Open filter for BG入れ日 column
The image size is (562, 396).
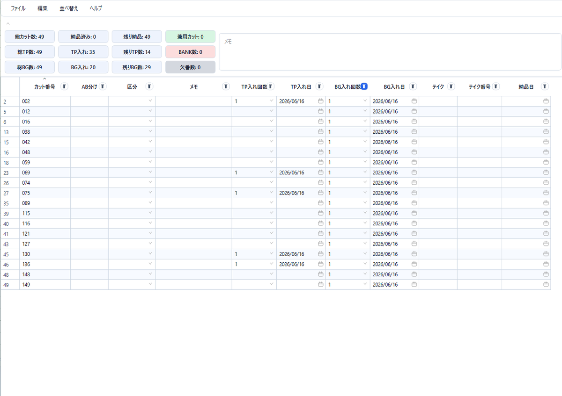[x=413, y=86]
